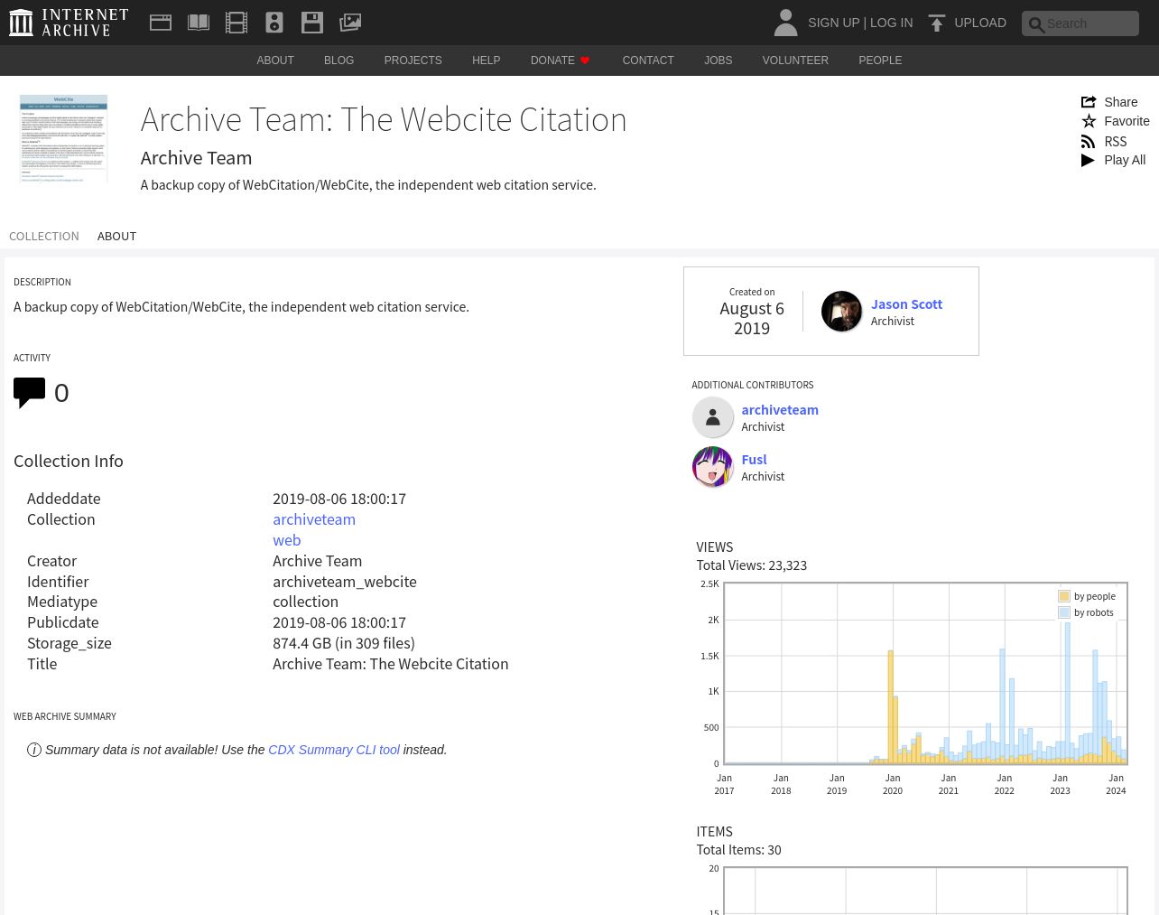Click the RSS text link
This screenshot has height=915, width=1159.
tap(1116, 141)
